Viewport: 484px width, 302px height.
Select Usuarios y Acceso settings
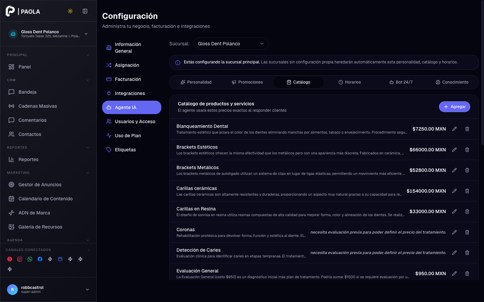132,121
